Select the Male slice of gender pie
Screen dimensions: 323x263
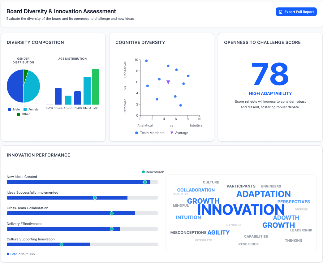15,86
